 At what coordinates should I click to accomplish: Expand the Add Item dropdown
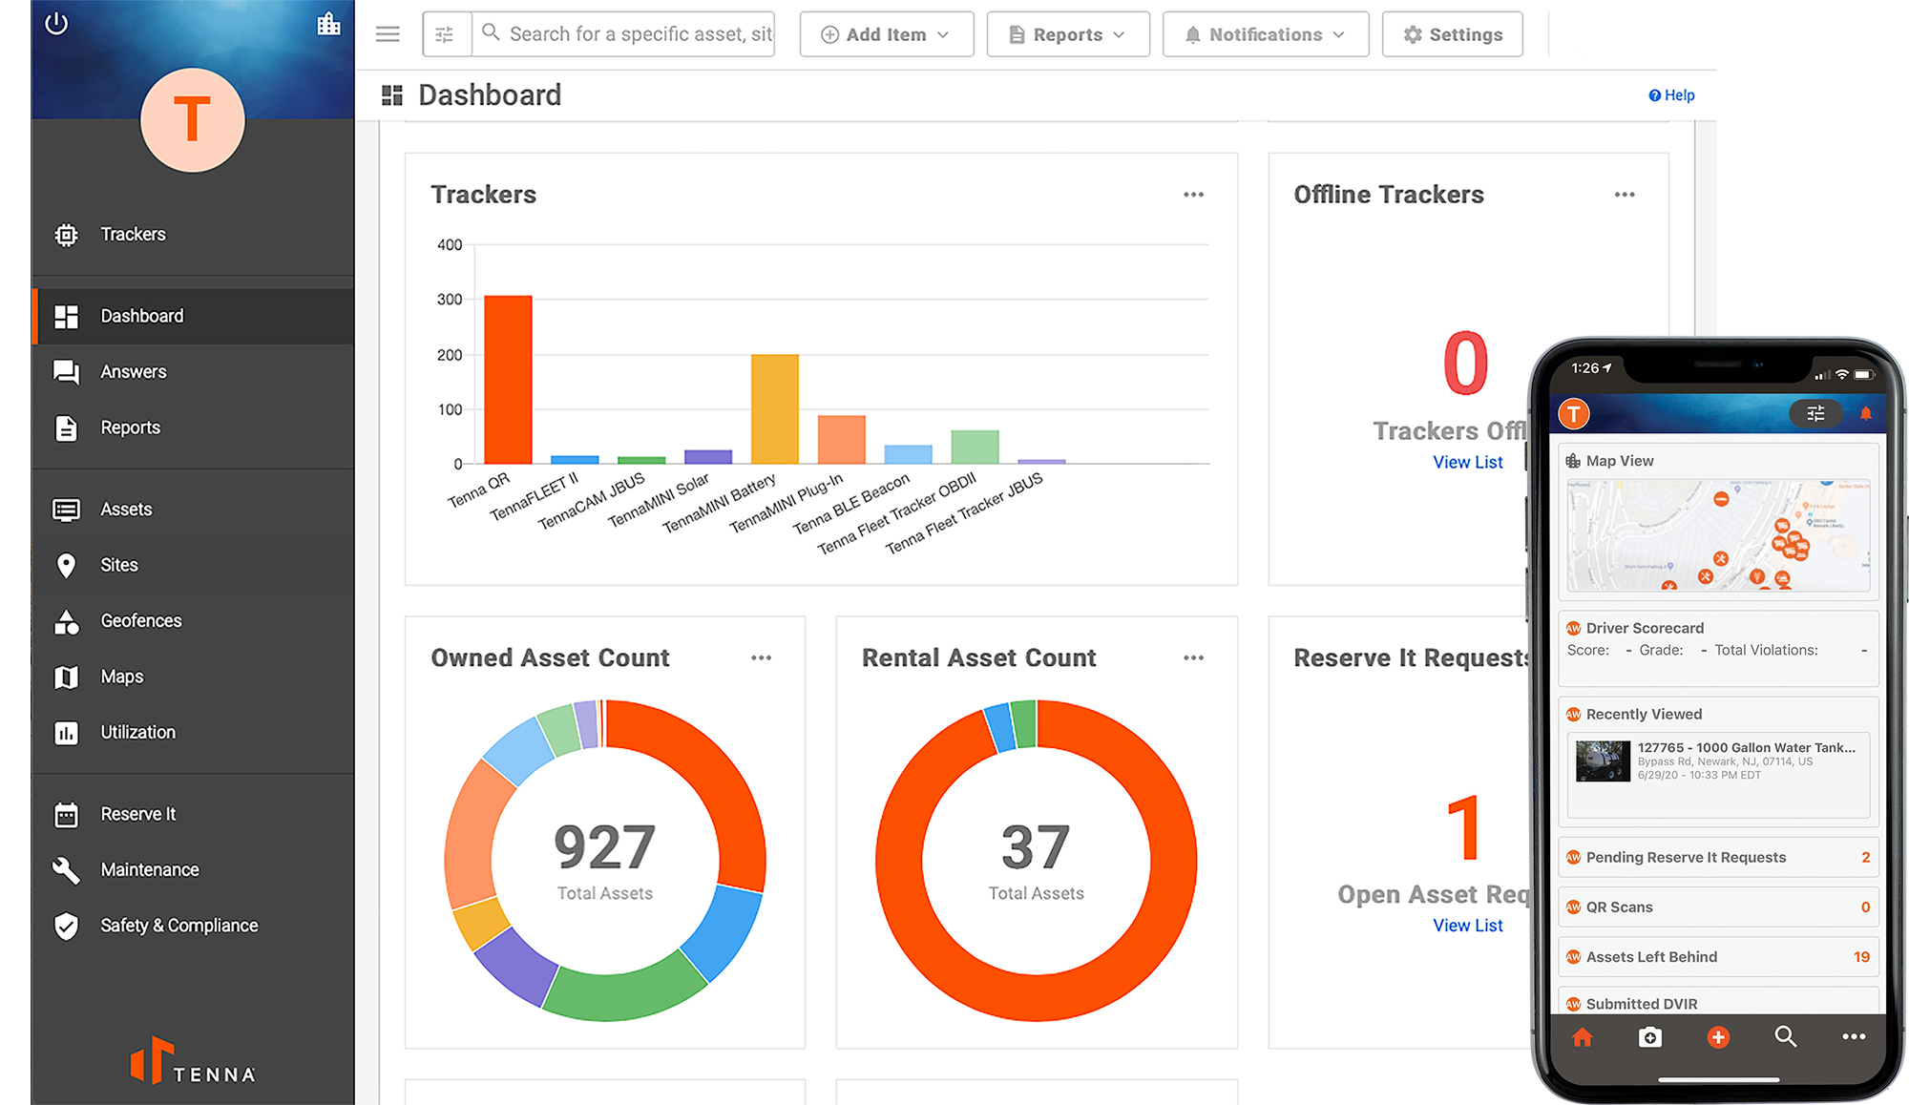pos(885,33)
